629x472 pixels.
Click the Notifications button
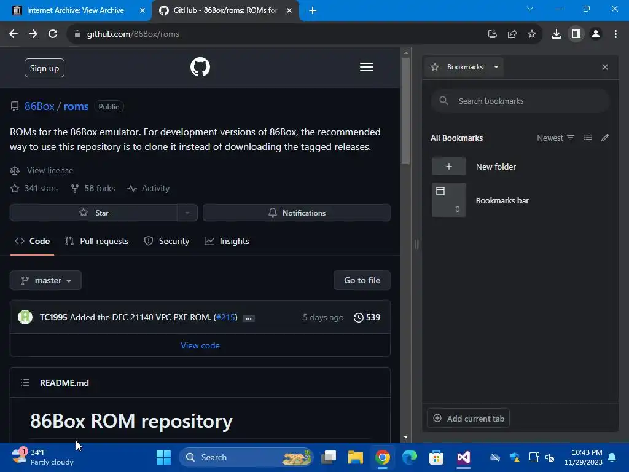(x=297, y=213)
